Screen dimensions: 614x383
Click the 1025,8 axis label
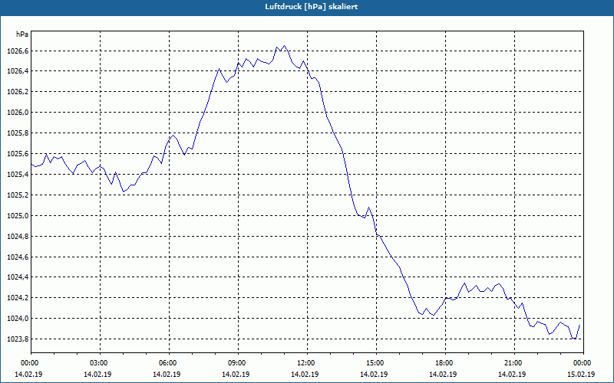click(x=18, y=133)
